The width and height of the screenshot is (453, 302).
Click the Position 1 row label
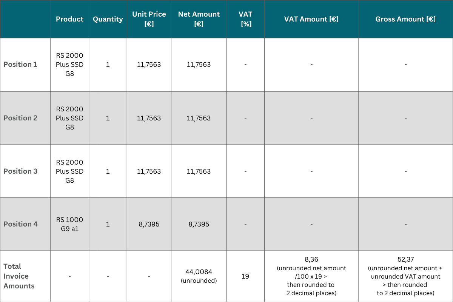[20, 65]
